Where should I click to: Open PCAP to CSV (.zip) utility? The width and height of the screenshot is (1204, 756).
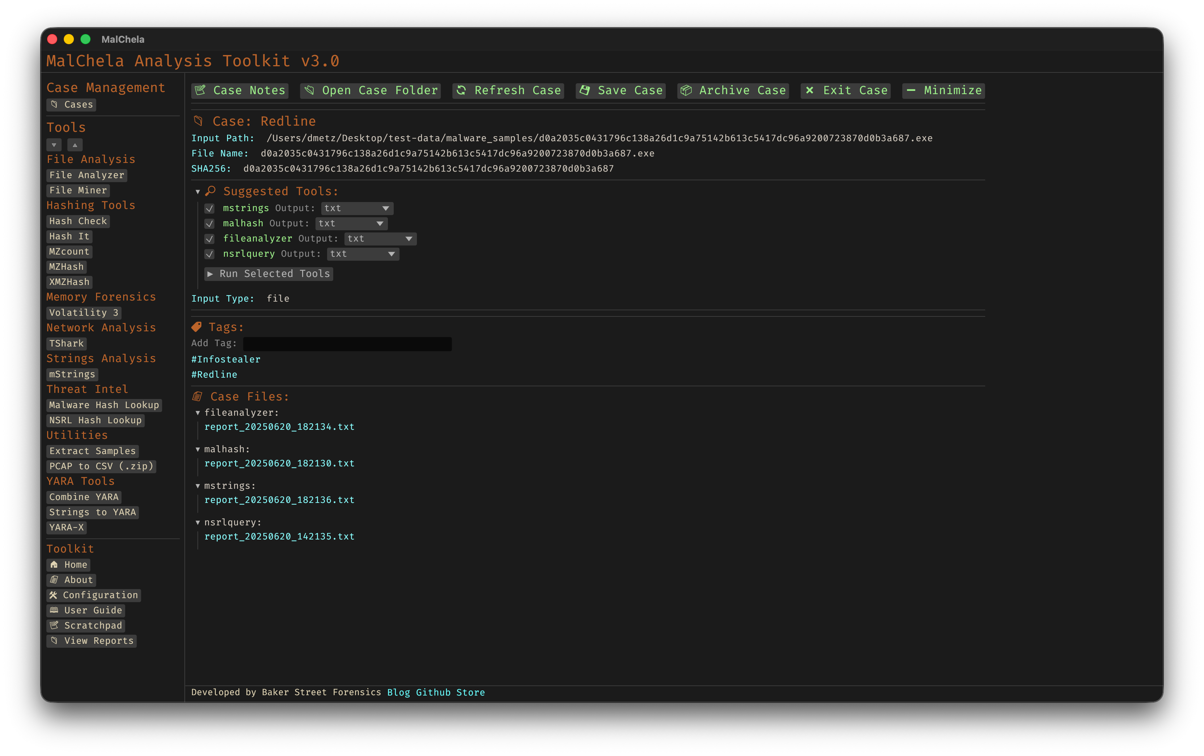point(101,466)
